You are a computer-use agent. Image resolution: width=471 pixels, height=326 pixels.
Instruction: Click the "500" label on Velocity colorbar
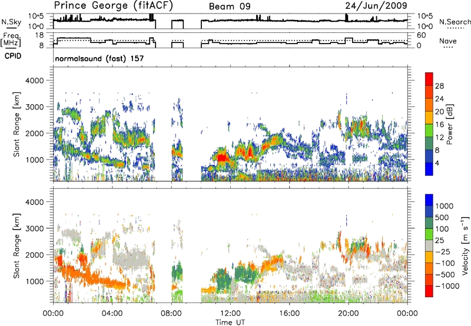(x=442, y=217)
